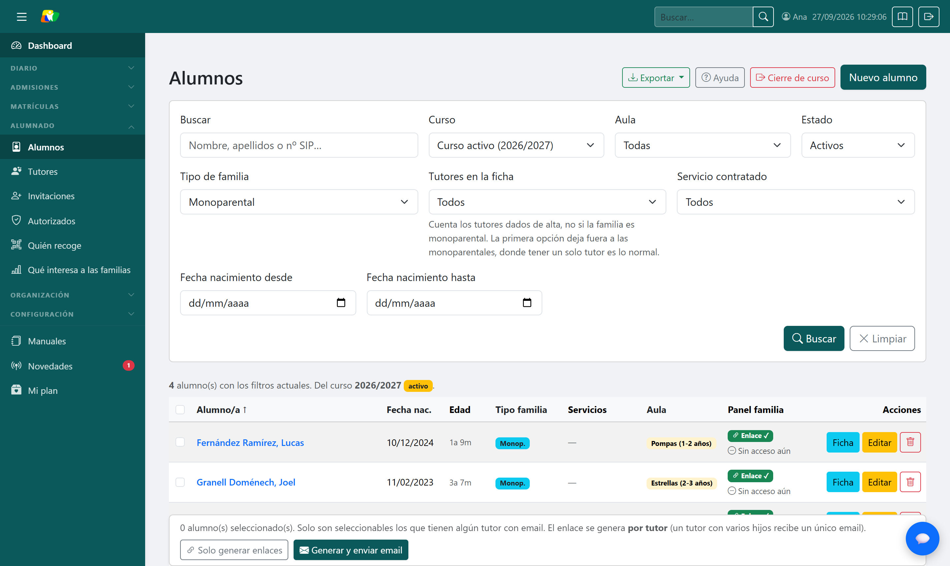Open Servicio contratado dropdown
This screenshot has width=950, height=566.
click(x=796, y=202)
